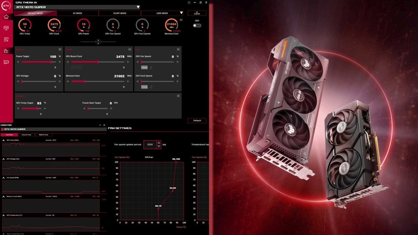This screenshot has width=418, height=235.
Task: Open the Home page from the sidebar
Action: [x=6, y=17]
